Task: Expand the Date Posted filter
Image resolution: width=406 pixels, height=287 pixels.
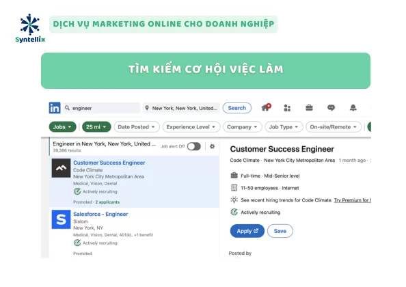Action: [x=137, y=127]
